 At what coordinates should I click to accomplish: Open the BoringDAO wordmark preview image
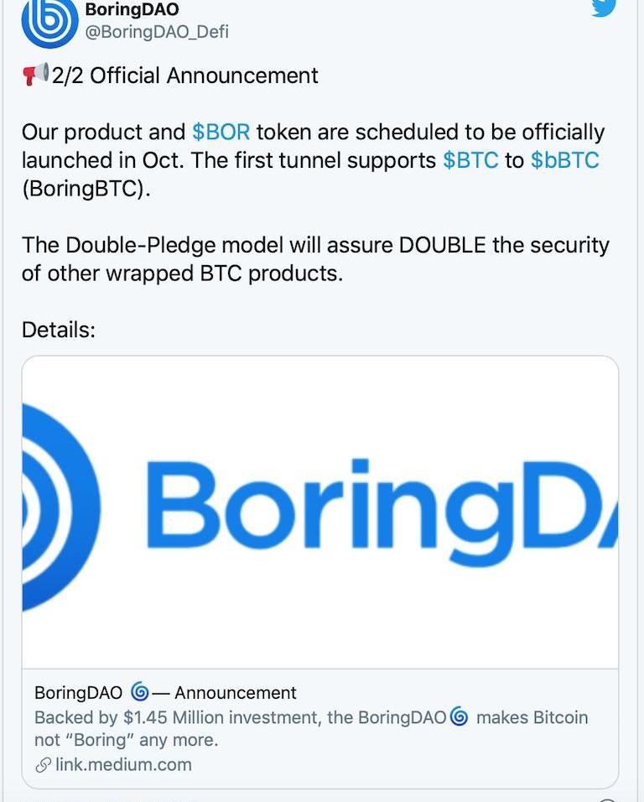pos(320,513)
